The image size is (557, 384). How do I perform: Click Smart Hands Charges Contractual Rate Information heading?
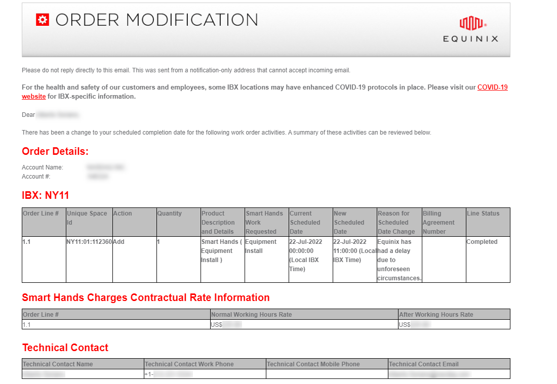146,297
